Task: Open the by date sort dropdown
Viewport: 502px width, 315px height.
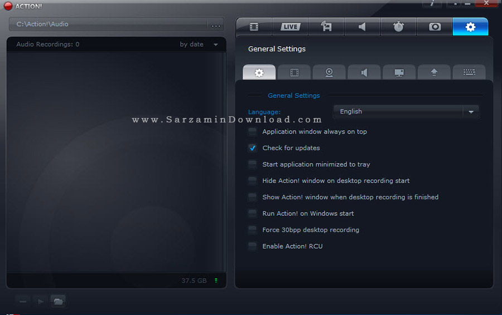Action: coord(199,45)
